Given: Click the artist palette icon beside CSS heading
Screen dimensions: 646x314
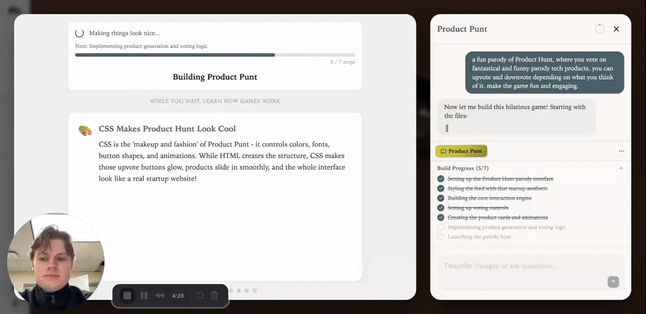Looking at the screenshot, I should [85, 131].
